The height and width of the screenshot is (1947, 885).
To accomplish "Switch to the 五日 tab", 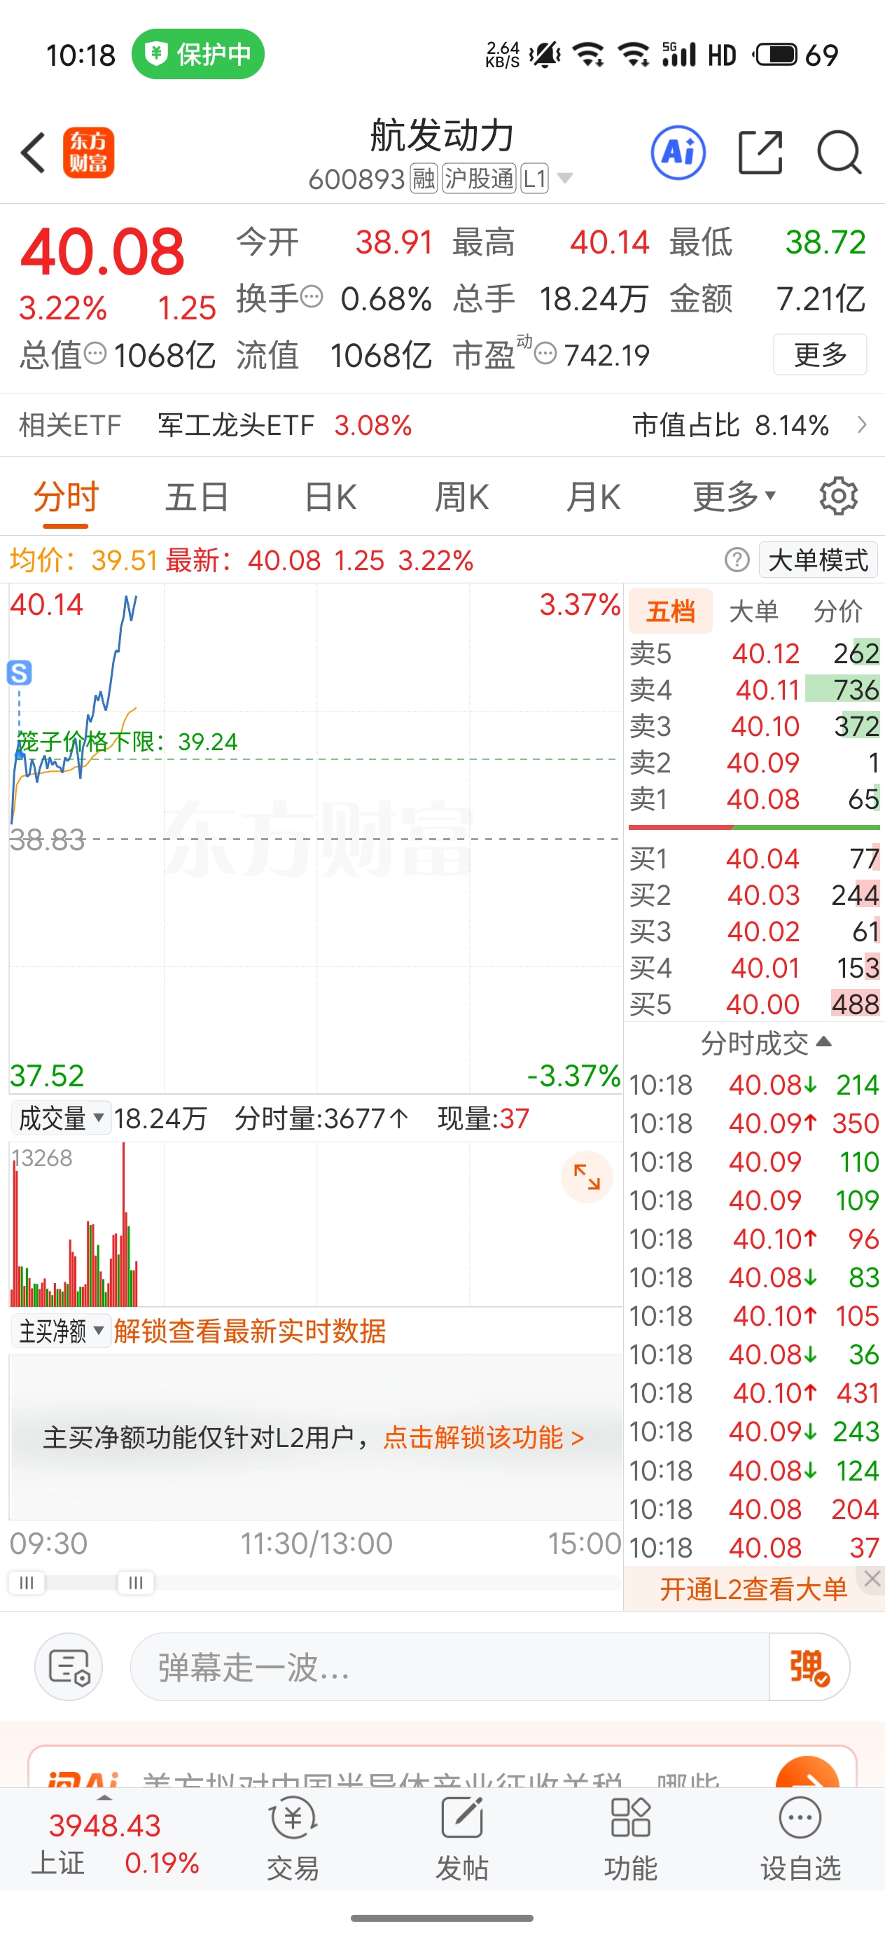I will tap(197, 497).
